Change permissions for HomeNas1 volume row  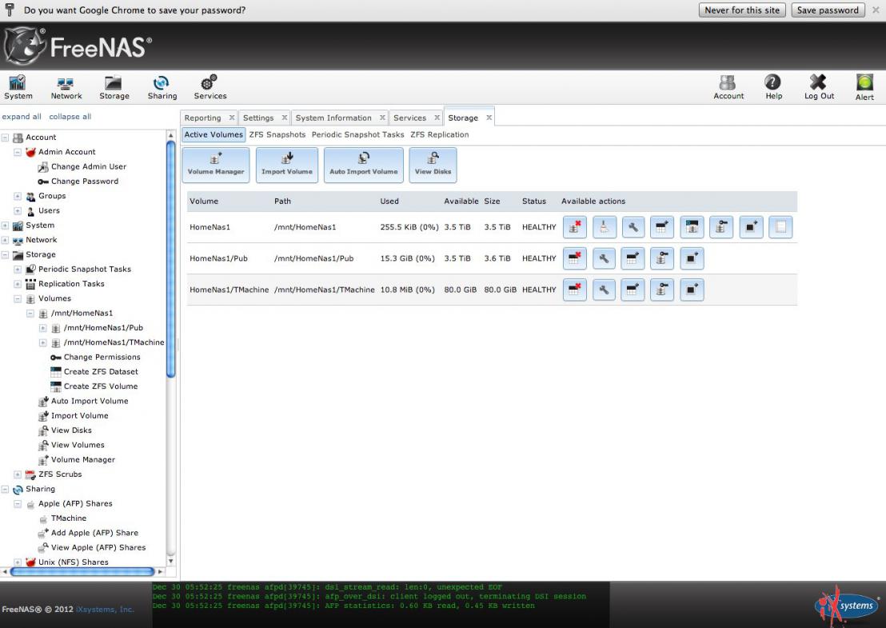coord(721,227)
